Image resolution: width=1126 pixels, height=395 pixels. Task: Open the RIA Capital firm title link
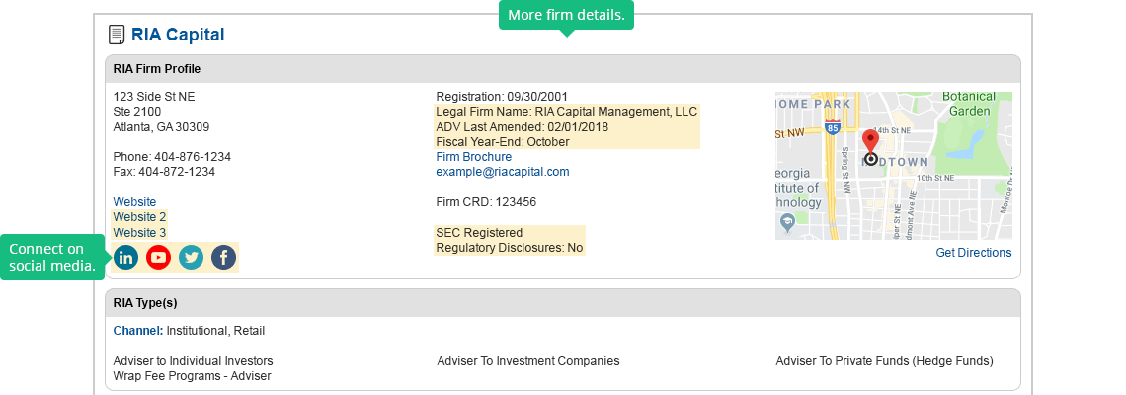click(178, 36)
